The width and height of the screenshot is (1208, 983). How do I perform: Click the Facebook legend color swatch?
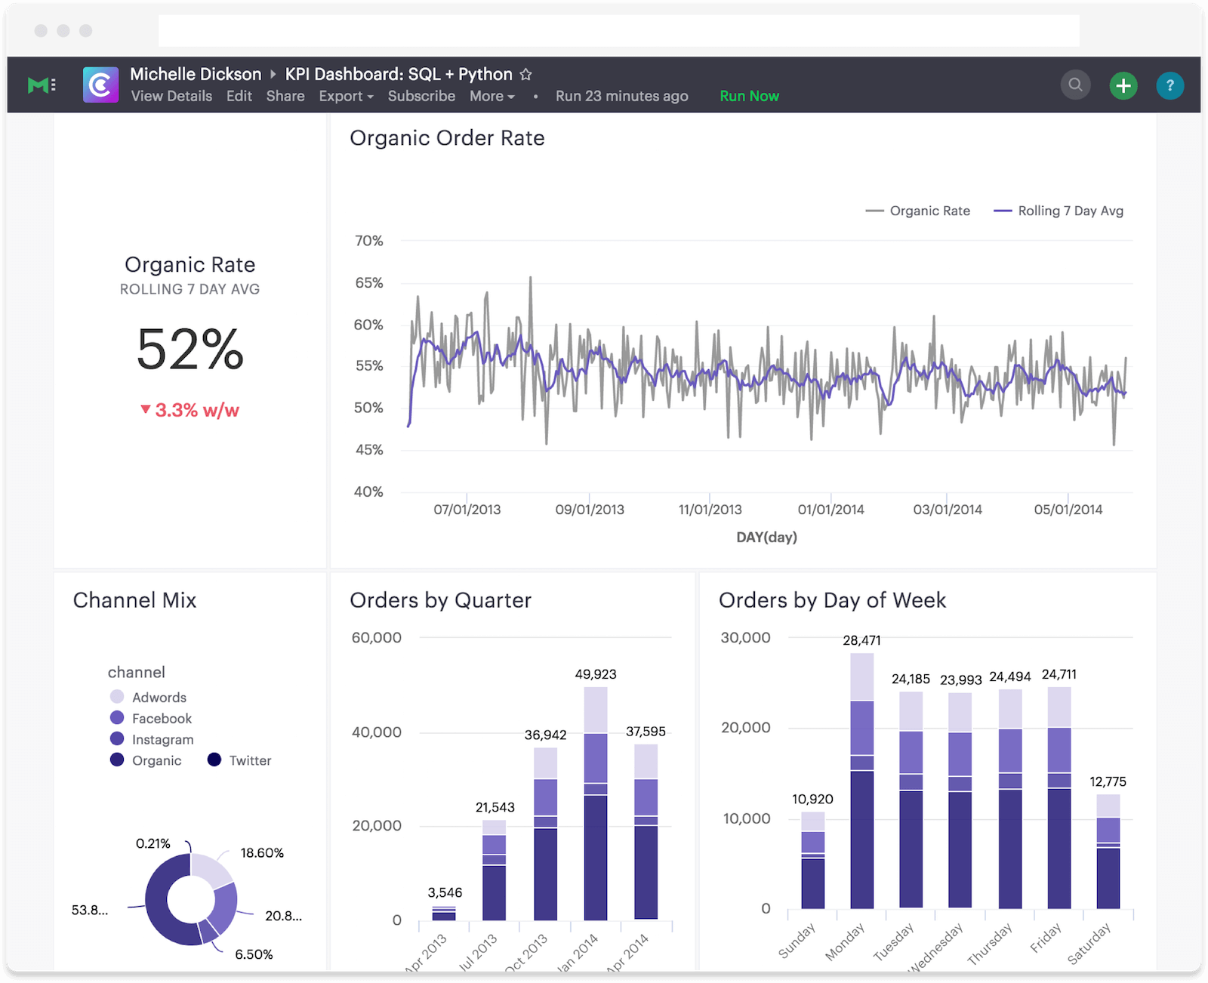[116, 718]
